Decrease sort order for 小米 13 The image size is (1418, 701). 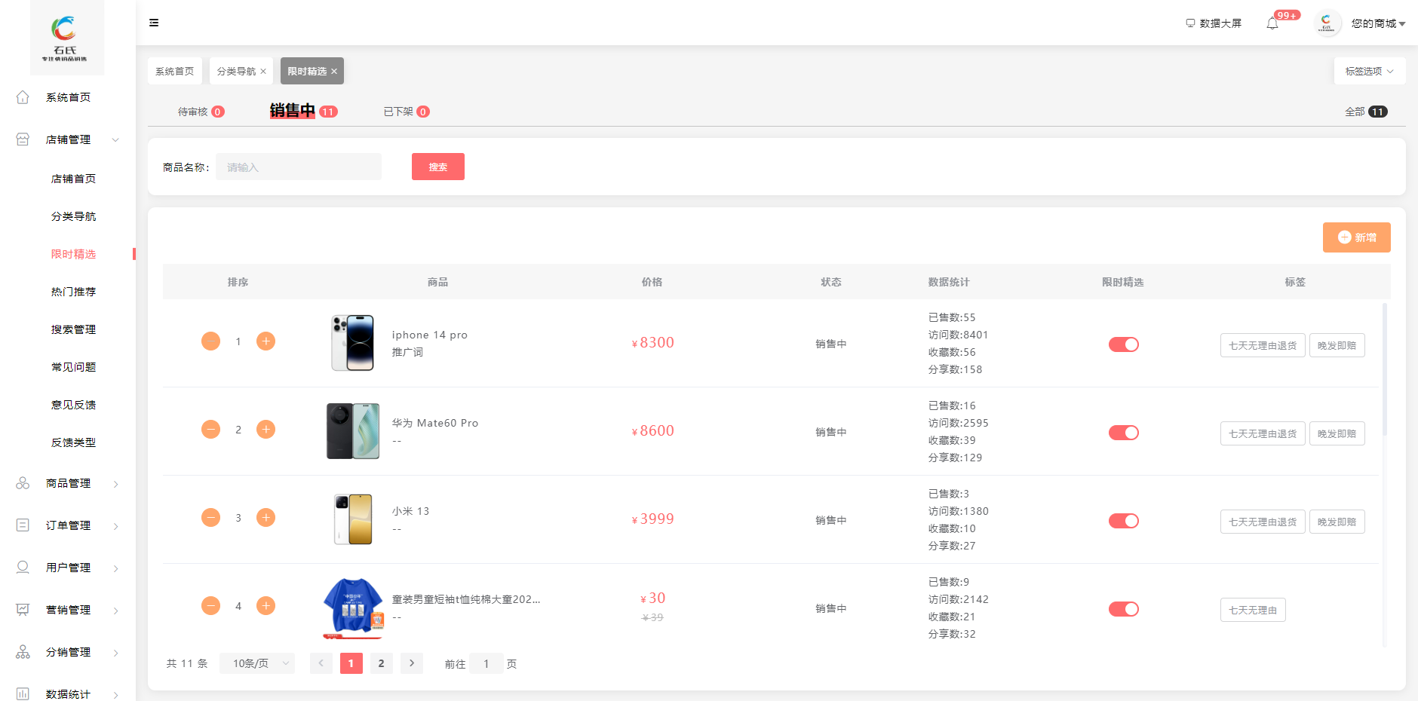tap(210, 518)
